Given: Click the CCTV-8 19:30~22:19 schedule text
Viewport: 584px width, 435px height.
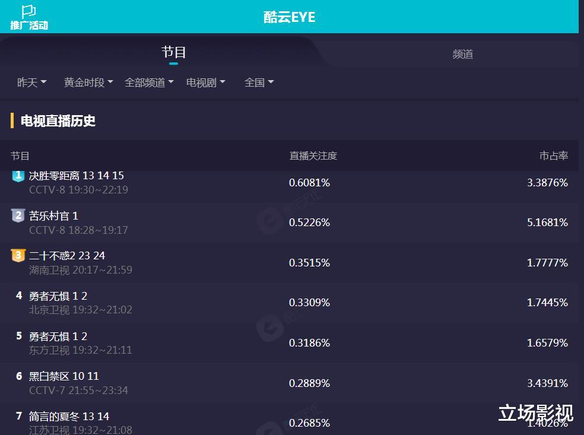Looking at the screenshot, I should click(x=78, y=190).
